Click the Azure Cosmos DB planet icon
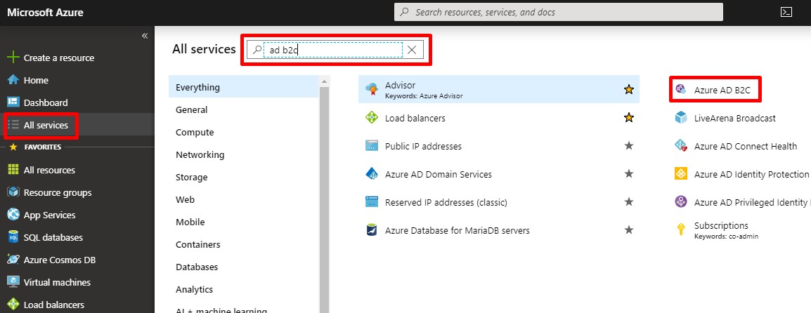811x313 pixels. [13, 260]
